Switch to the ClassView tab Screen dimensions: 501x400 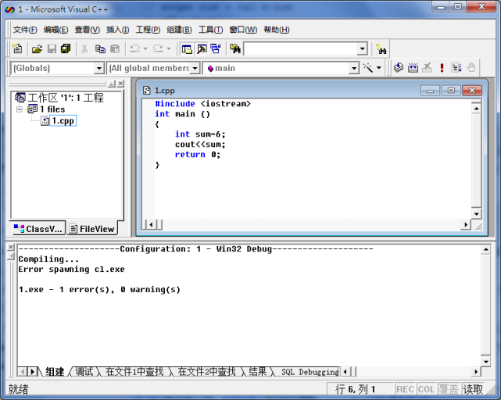(x=38, y=229)
